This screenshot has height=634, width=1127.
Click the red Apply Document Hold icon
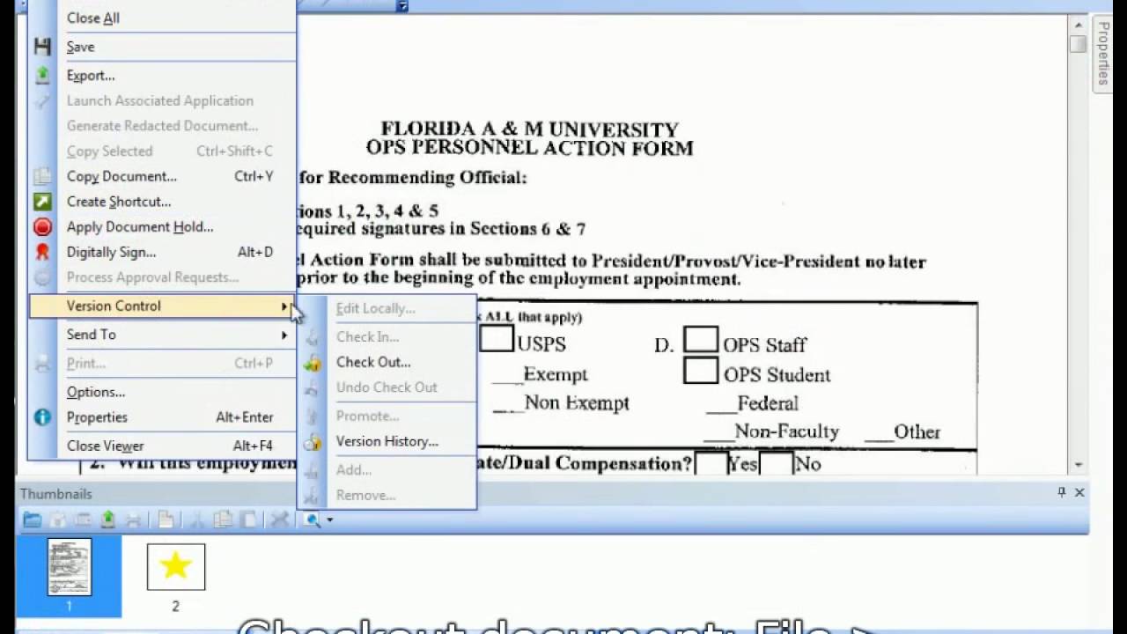point(42,227)
